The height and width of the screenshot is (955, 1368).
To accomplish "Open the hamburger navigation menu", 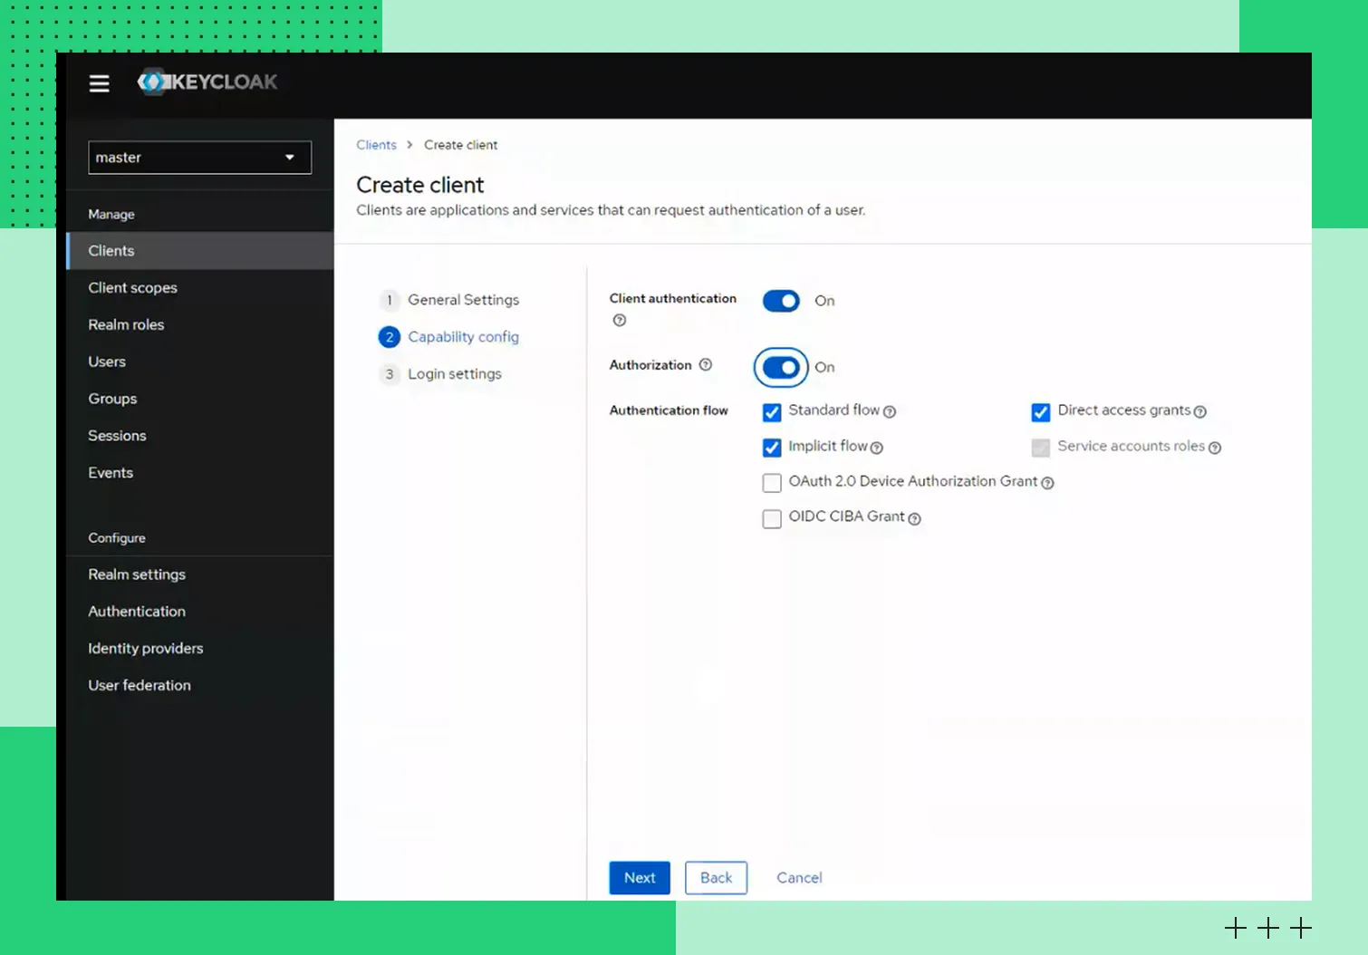I will click(x=99, y=83).
